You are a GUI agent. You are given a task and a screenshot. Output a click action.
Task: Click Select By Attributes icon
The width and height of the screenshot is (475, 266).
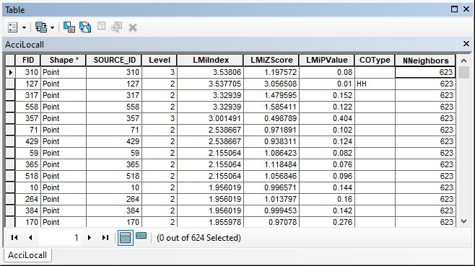click(x=69, y=27)
